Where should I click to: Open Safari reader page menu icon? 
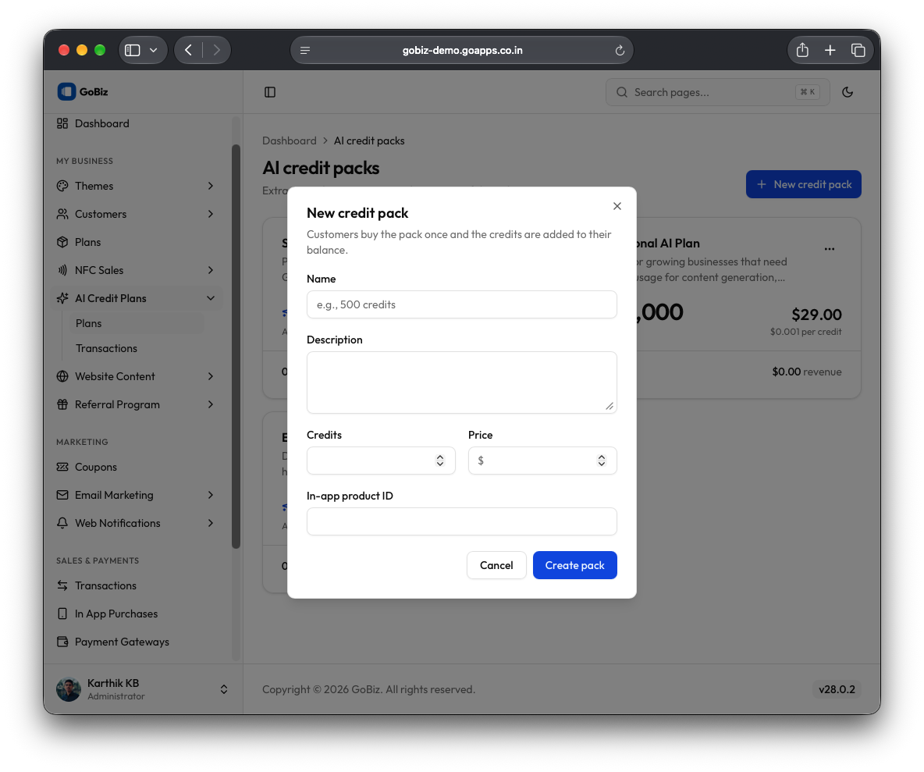click(x=304, y=50)
